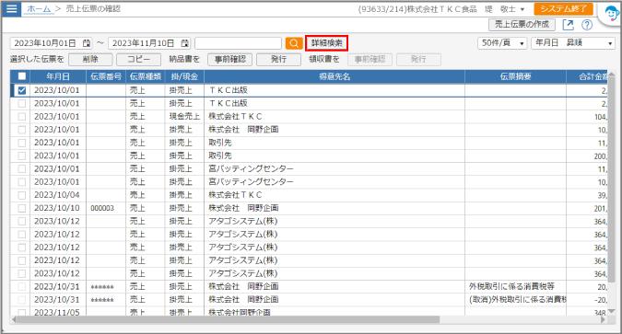The height and width of the screenshot is (334, 622).
Task: Click the horizontal scrollbar thumb
Action: tap(228, 319)
